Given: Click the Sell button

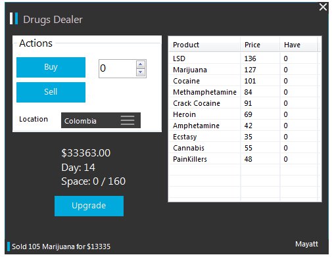Looking at the screenshot, I should click(51, 92).
